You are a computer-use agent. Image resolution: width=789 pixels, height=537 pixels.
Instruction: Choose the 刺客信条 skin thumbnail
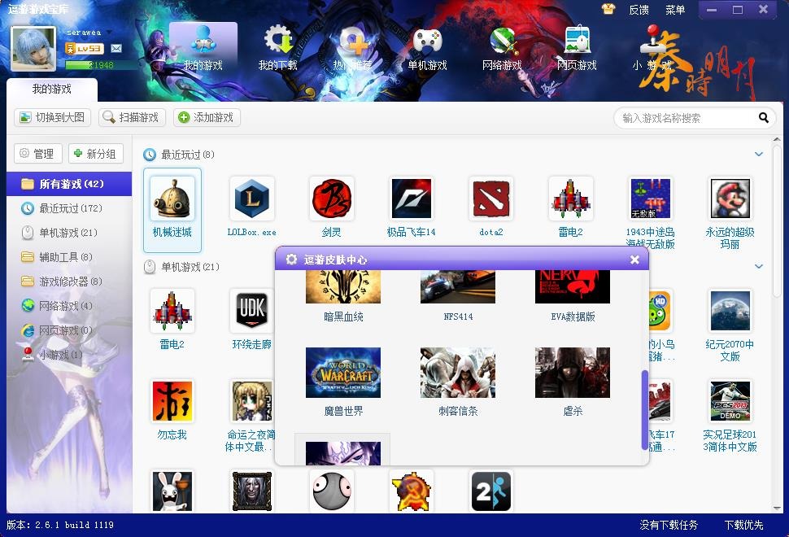pyautogui.click(x=458, y=373)
